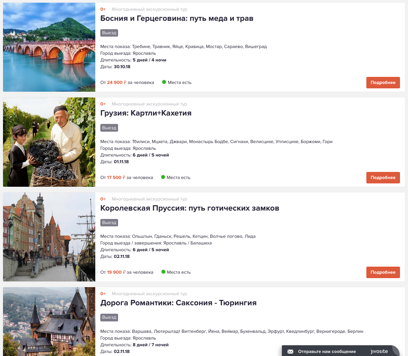Click green availability dot on Пруссия tour

point(163,272)
